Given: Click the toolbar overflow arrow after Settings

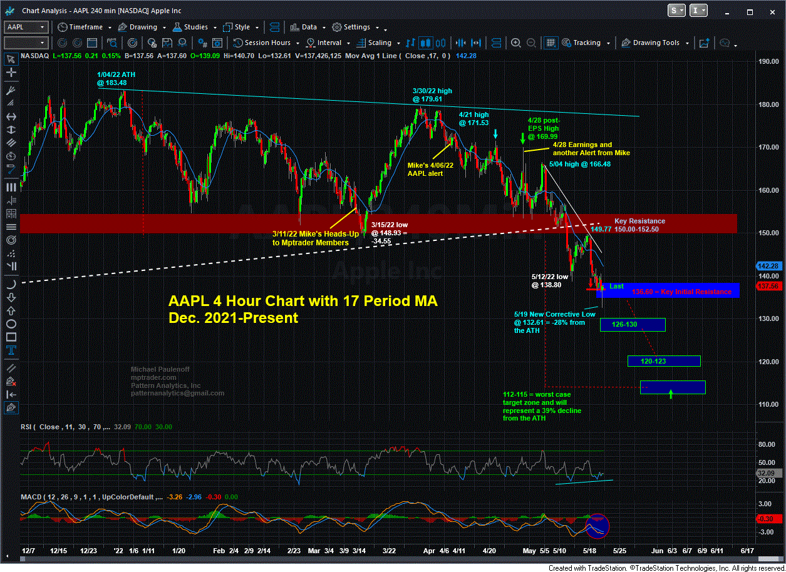Looking at the screenshot, I should [385, 29].
